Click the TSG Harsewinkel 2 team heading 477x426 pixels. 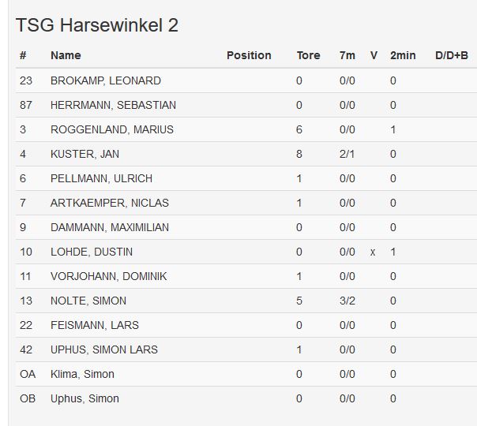(97, 25)
